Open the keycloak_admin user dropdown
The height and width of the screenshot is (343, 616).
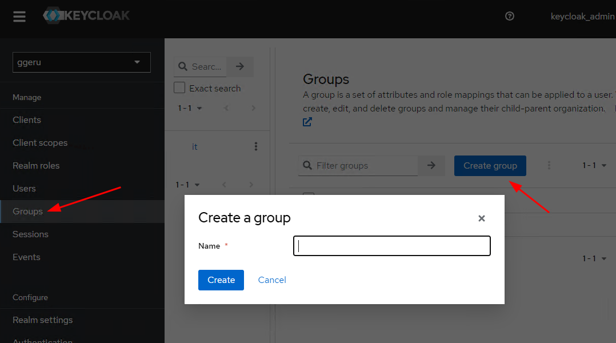tap(582, 17)
